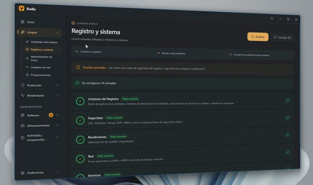
Task: Expand the Preferencias chevron
Action: [x=57, y=172]
